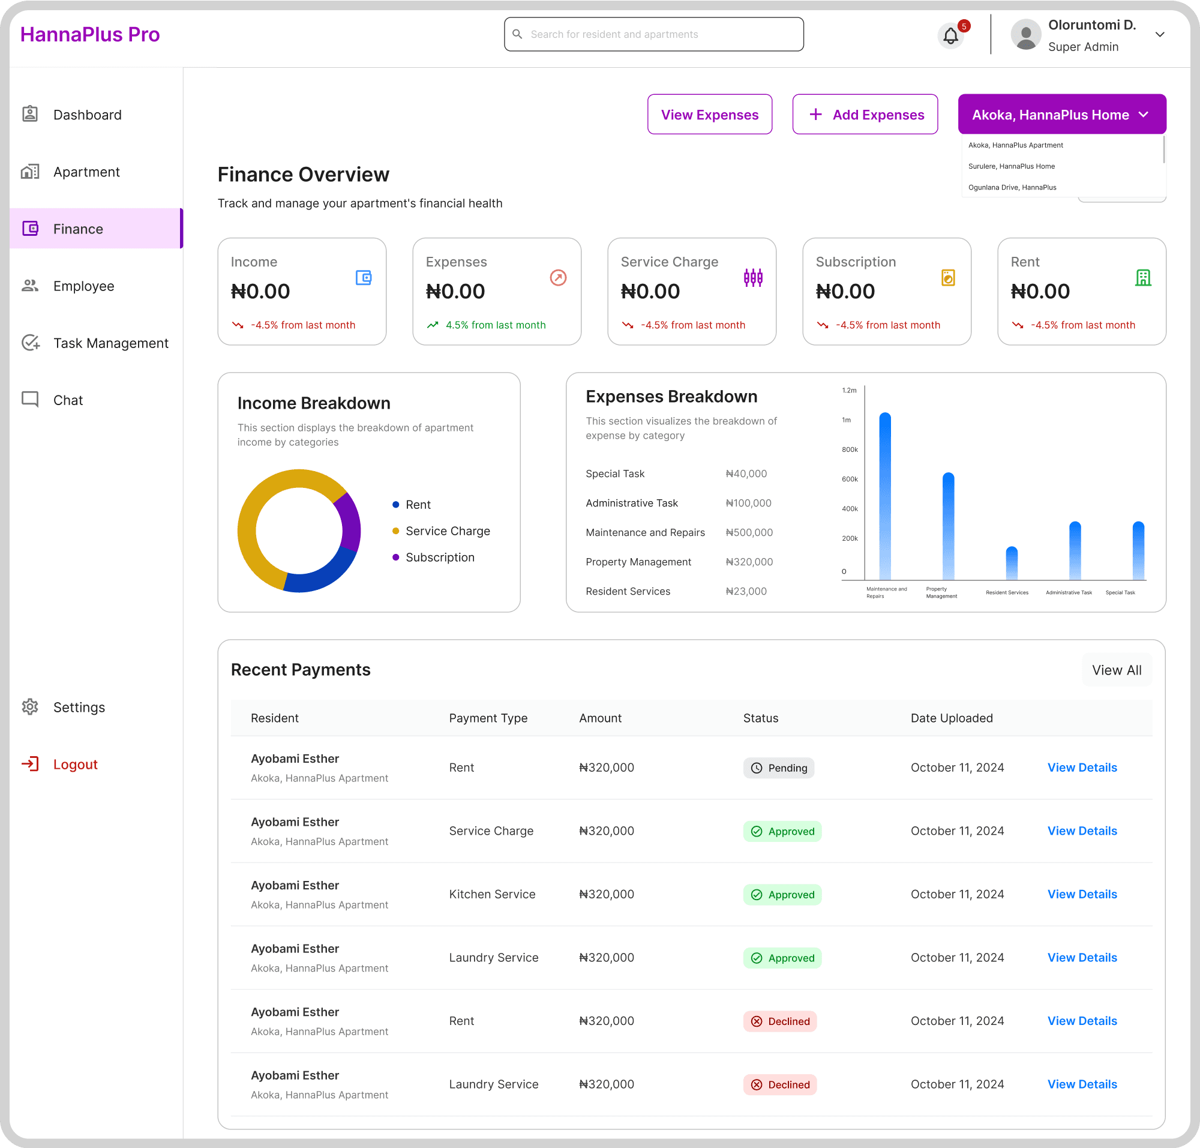This screenshot has width=1200, height=1148.
Task: Expand the Oloruntomi D. account chevron
Action: coord(1160,35)
